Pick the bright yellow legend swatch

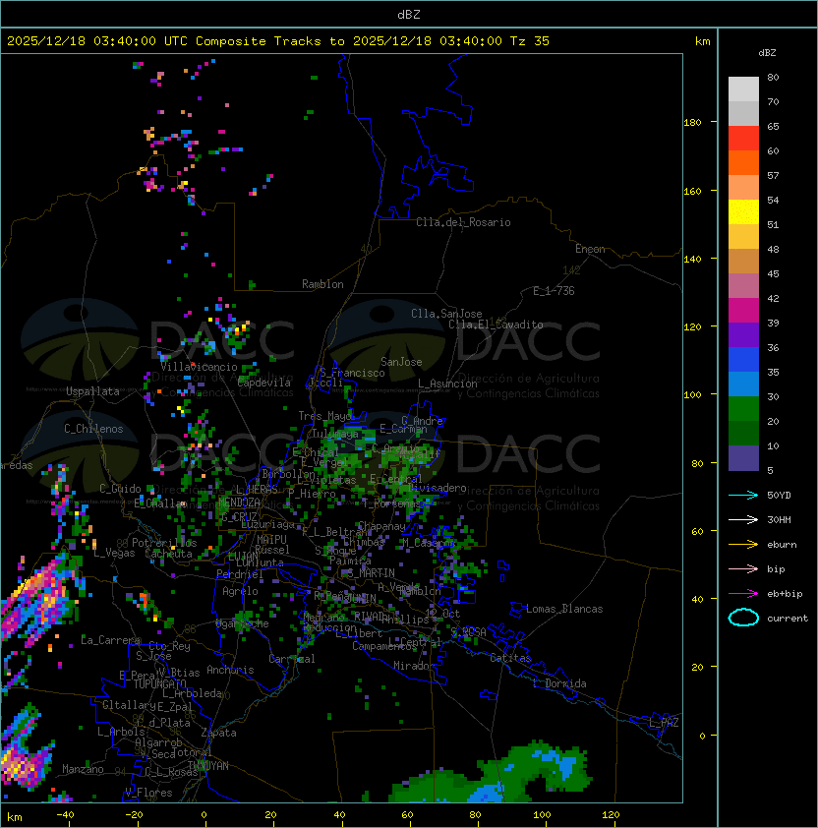pyautogui.click(x=743, y=212)
